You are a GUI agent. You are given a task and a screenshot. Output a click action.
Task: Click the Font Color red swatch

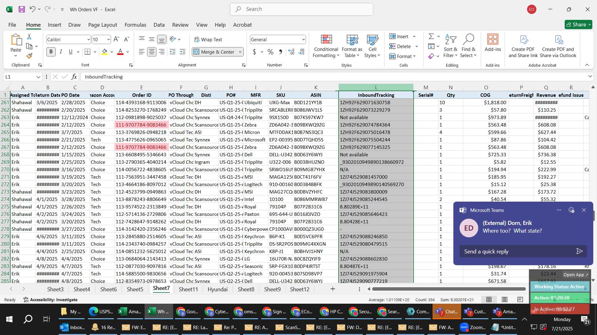(x=120, y=52)
